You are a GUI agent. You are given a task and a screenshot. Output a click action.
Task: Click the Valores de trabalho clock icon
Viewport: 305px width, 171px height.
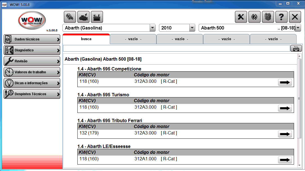9,72
